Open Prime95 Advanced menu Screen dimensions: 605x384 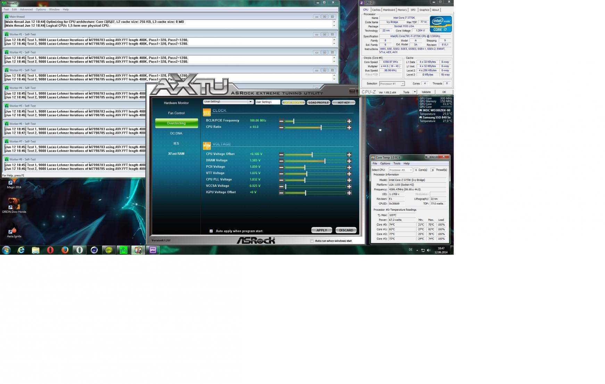pyautogui.click(x=26, y=9)
